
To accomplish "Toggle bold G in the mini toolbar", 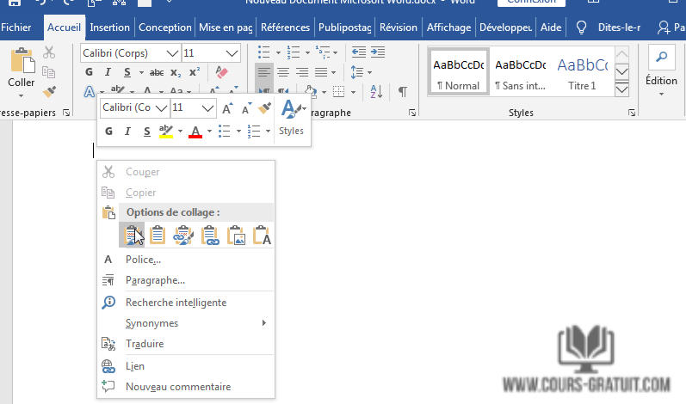I will click(108, 132).
